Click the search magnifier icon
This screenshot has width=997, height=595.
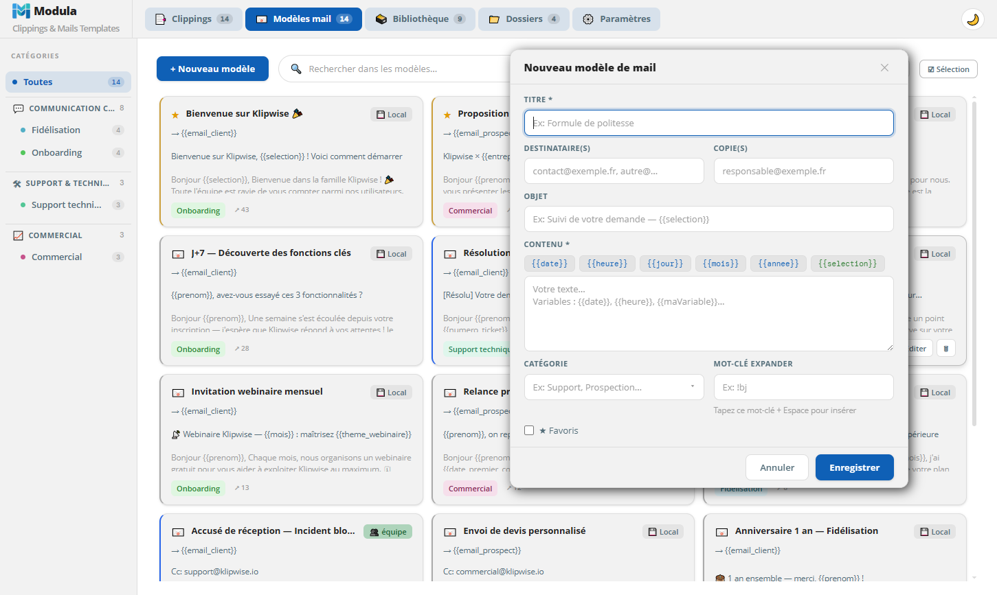point(296,69)
